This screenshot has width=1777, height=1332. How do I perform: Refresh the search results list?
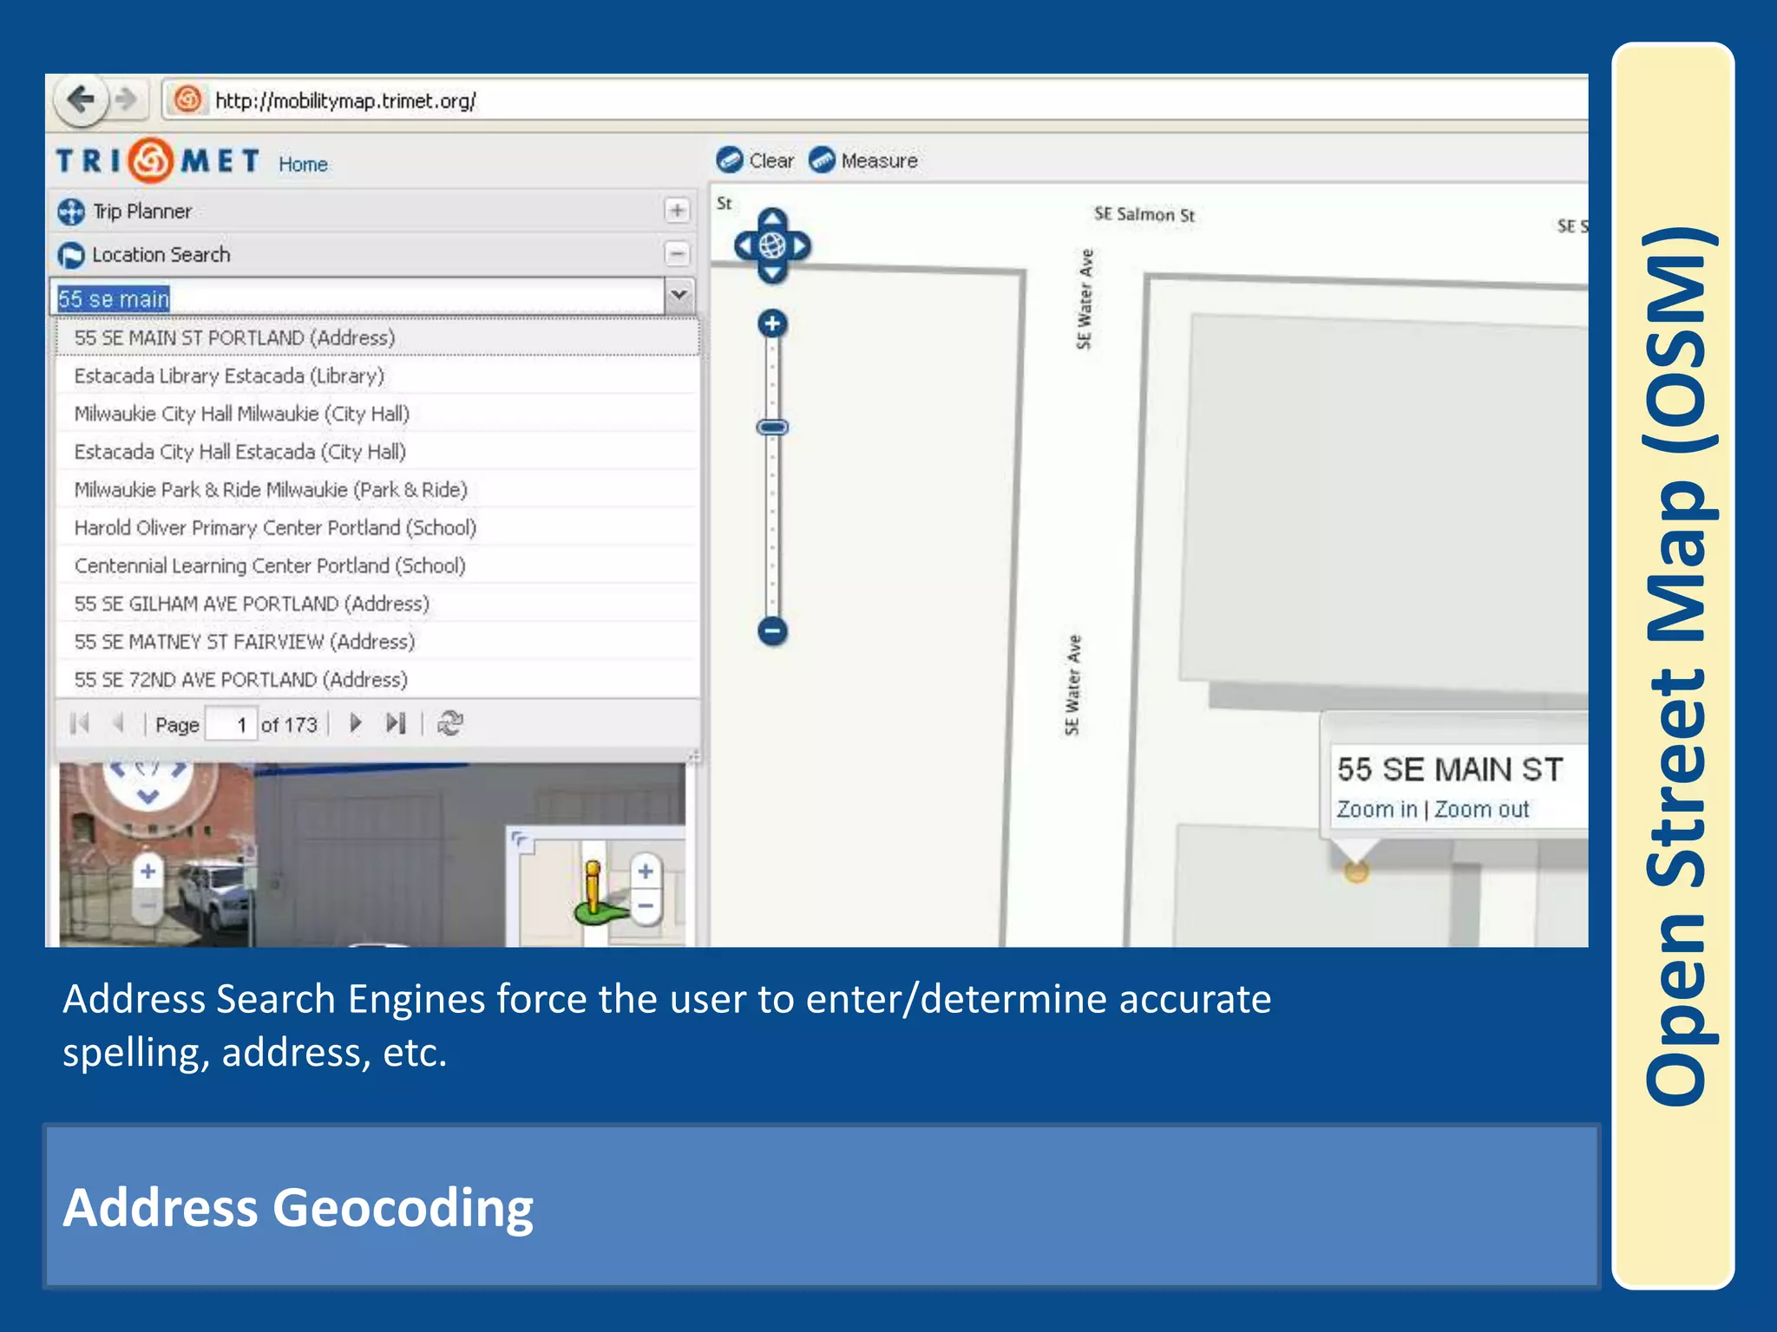click(x=449, y=723)
